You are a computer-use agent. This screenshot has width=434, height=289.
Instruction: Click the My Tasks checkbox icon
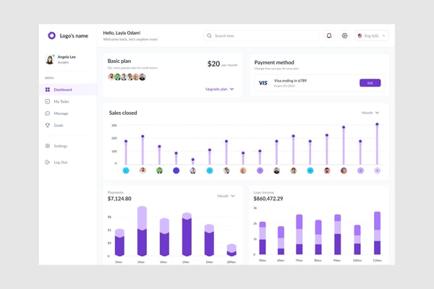tap(48, 101)
